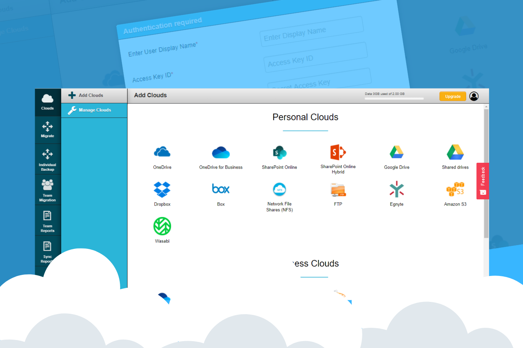The height and width of the screenshot is (348, 523).
Task: Open Team Reports in sidebar
Action: click(48, 220)
